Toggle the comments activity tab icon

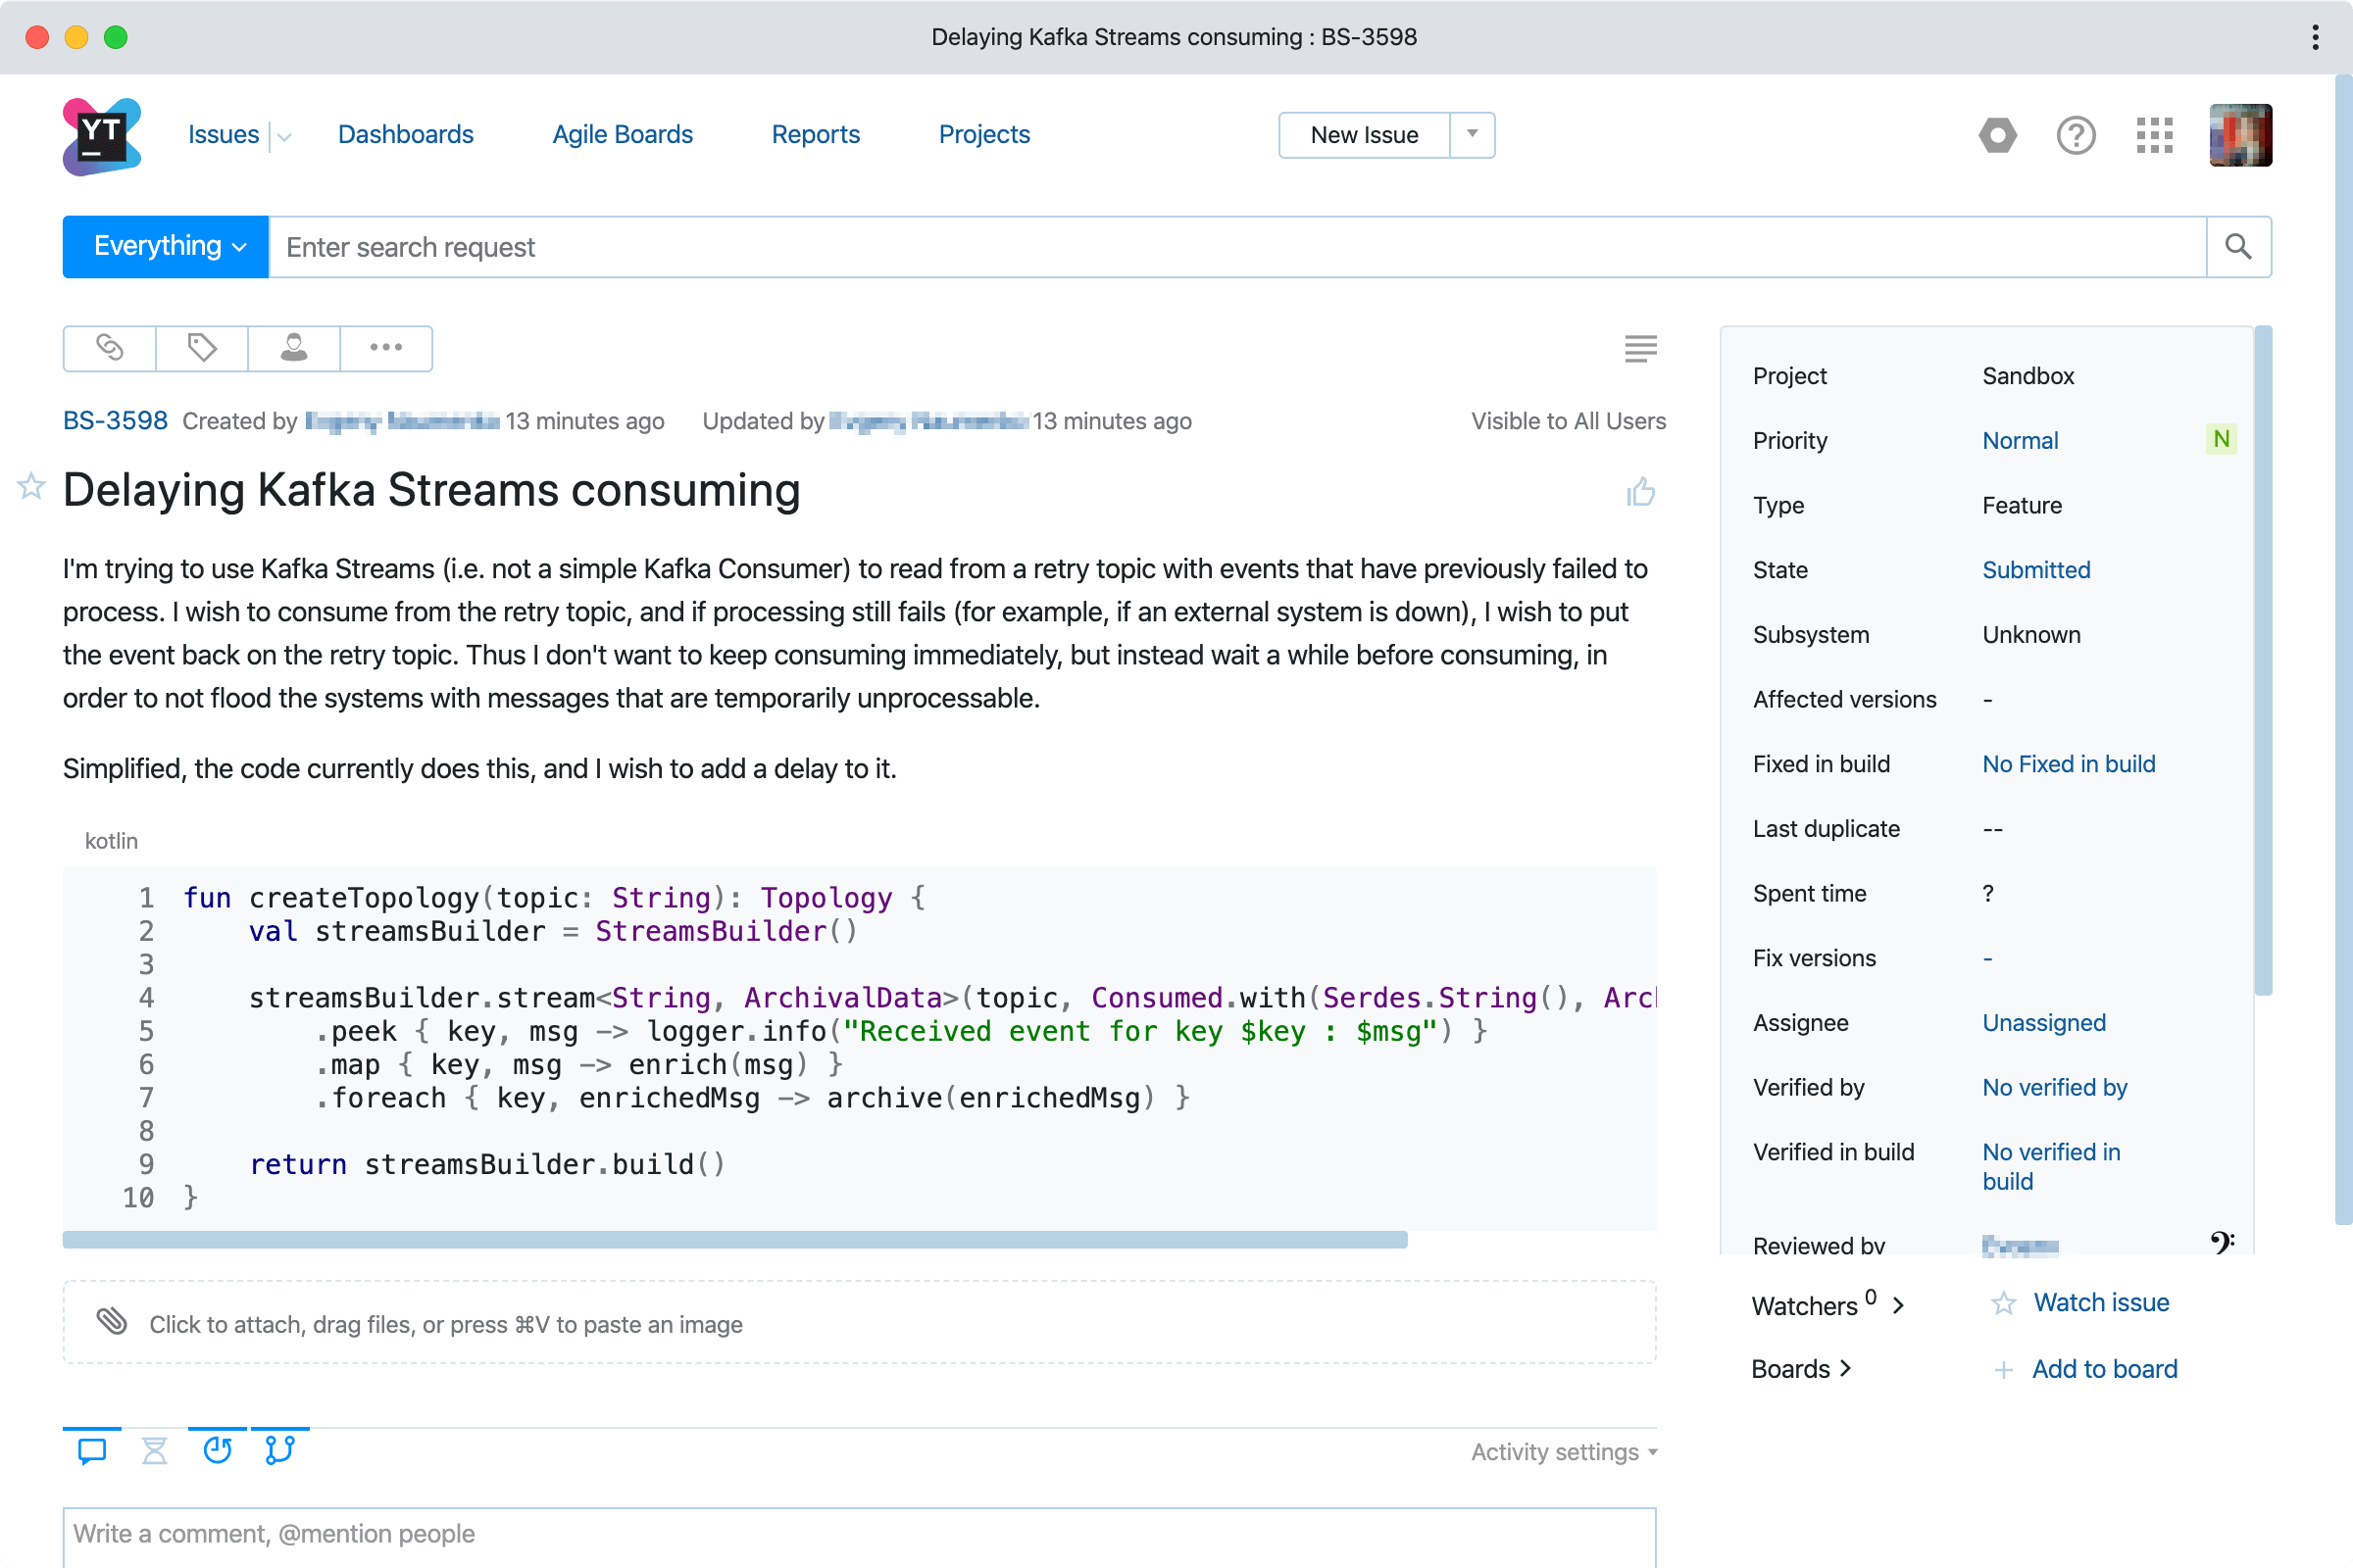click(x=92, y=1450)
